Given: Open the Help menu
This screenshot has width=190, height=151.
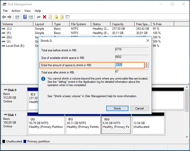Looking at the screenshot, I should (x=38, y=11).
